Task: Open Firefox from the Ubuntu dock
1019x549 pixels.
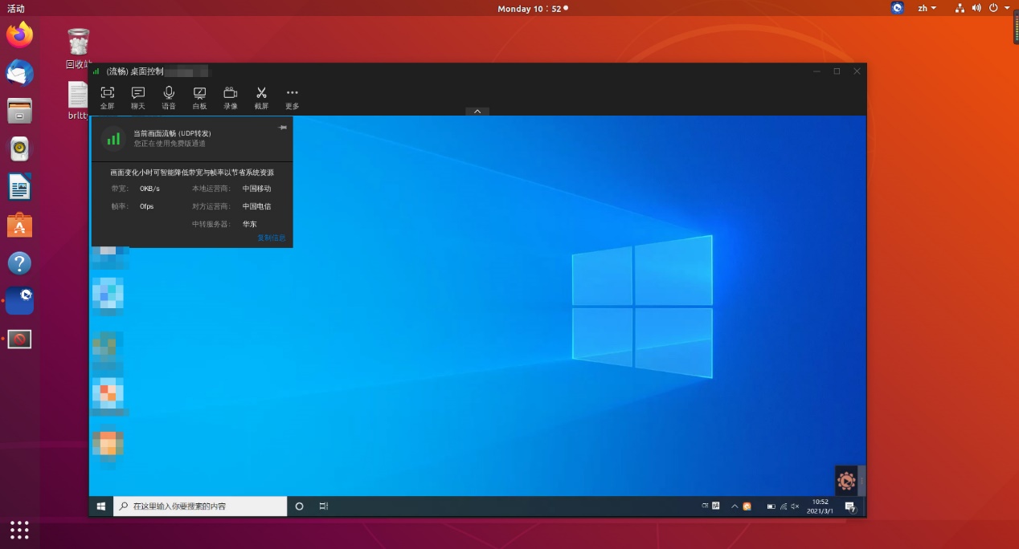Action: tap(20, 35)
